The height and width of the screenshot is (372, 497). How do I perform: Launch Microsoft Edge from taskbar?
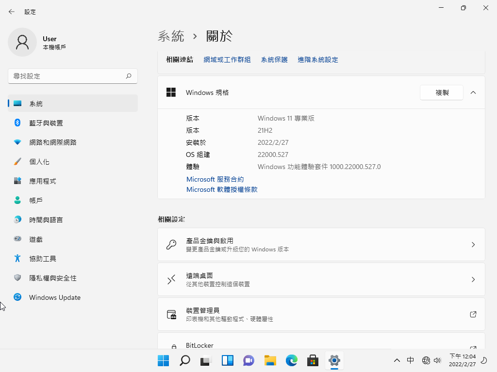(x=291, y=360)
